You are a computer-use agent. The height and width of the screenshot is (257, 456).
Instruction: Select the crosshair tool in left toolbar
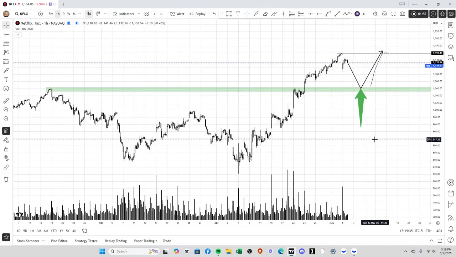pyautogui.click(x=6, y=25)
